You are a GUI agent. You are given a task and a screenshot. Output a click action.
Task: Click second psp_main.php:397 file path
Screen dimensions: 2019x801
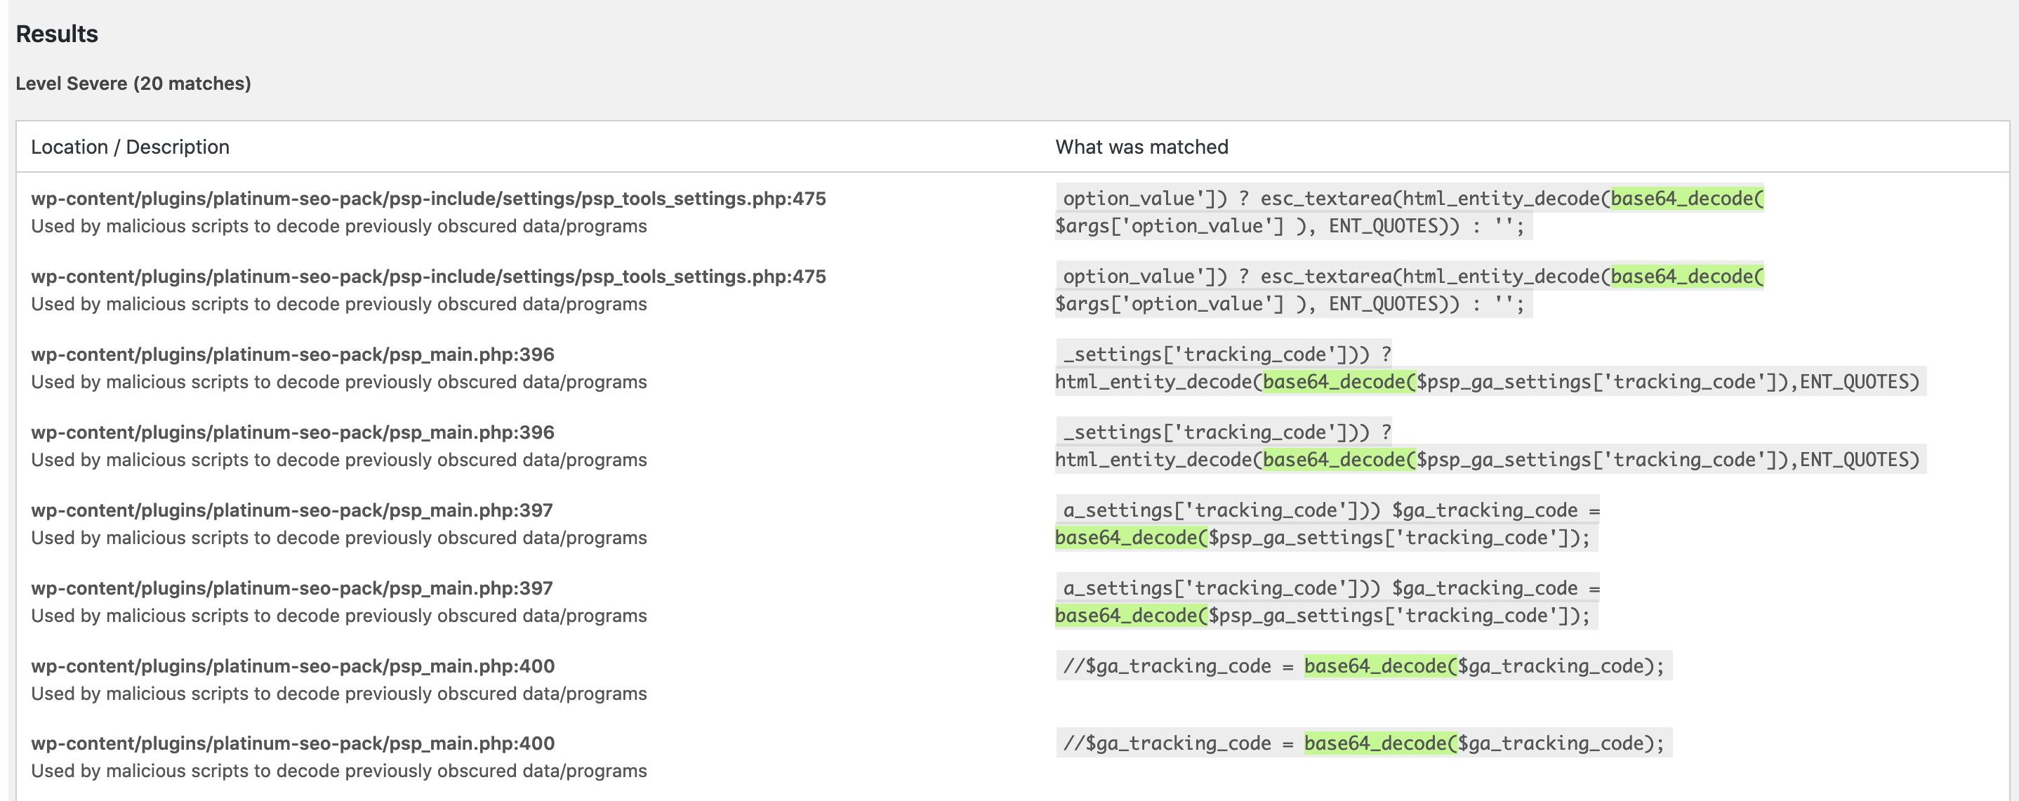pos(291,588)
